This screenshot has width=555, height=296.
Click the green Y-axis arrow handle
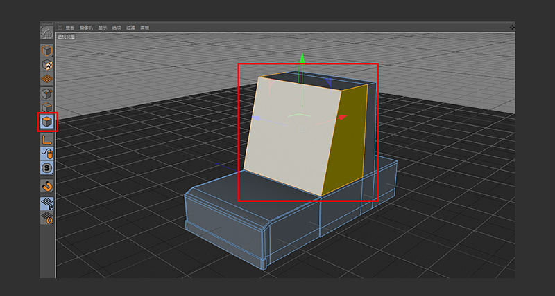(302, 58)
